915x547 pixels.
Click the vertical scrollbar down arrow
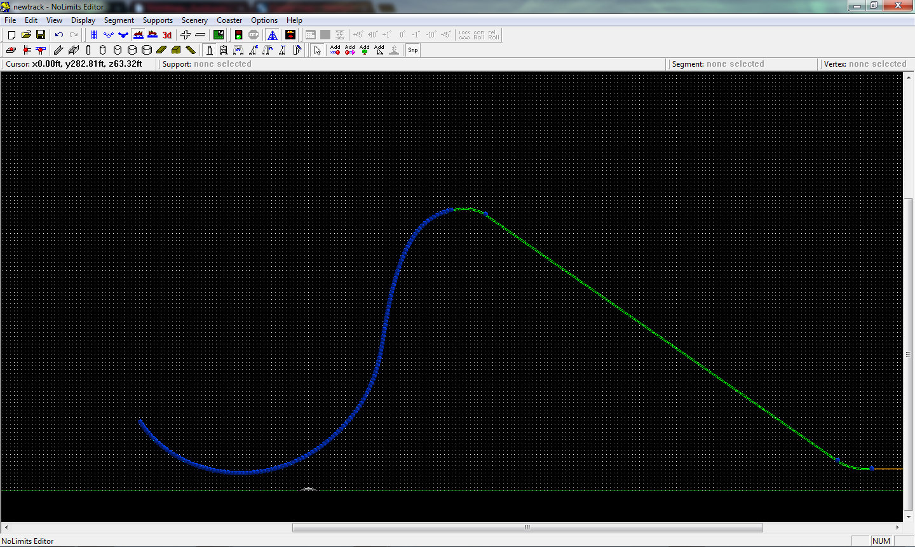click(x=909, y=517)
